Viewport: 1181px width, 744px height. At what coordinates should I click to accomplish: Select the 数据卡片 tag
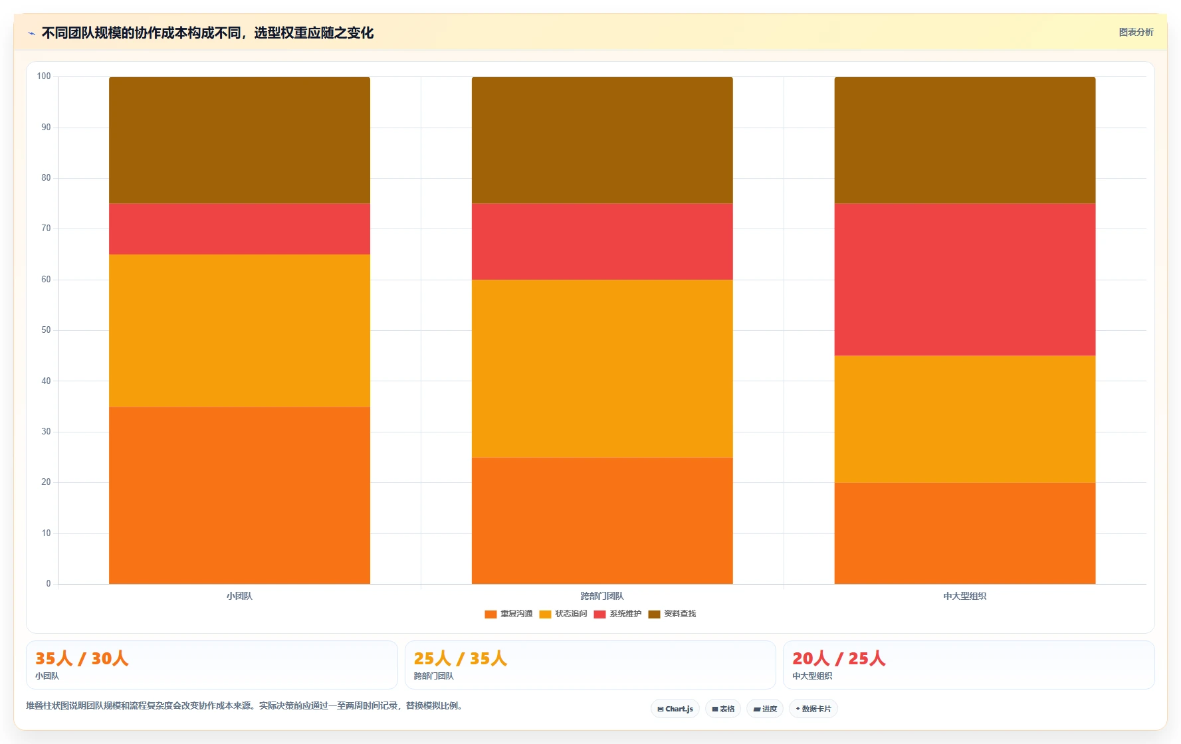[813, 709]
